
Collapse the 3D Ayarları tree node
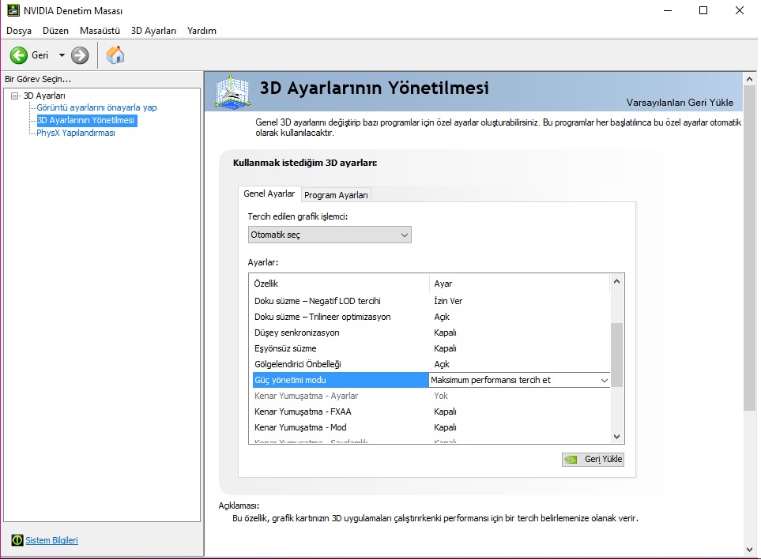click(x=14, y=96)
